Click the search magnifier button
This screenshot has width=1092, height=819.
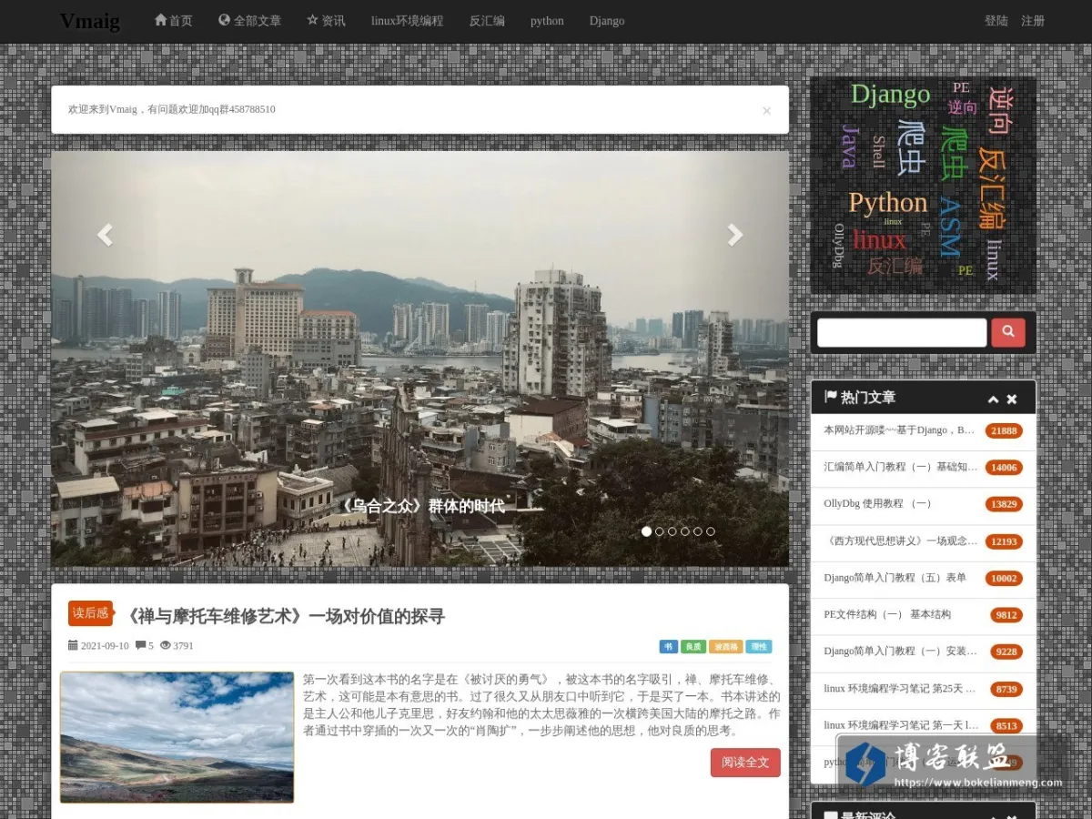(1008, 332)
